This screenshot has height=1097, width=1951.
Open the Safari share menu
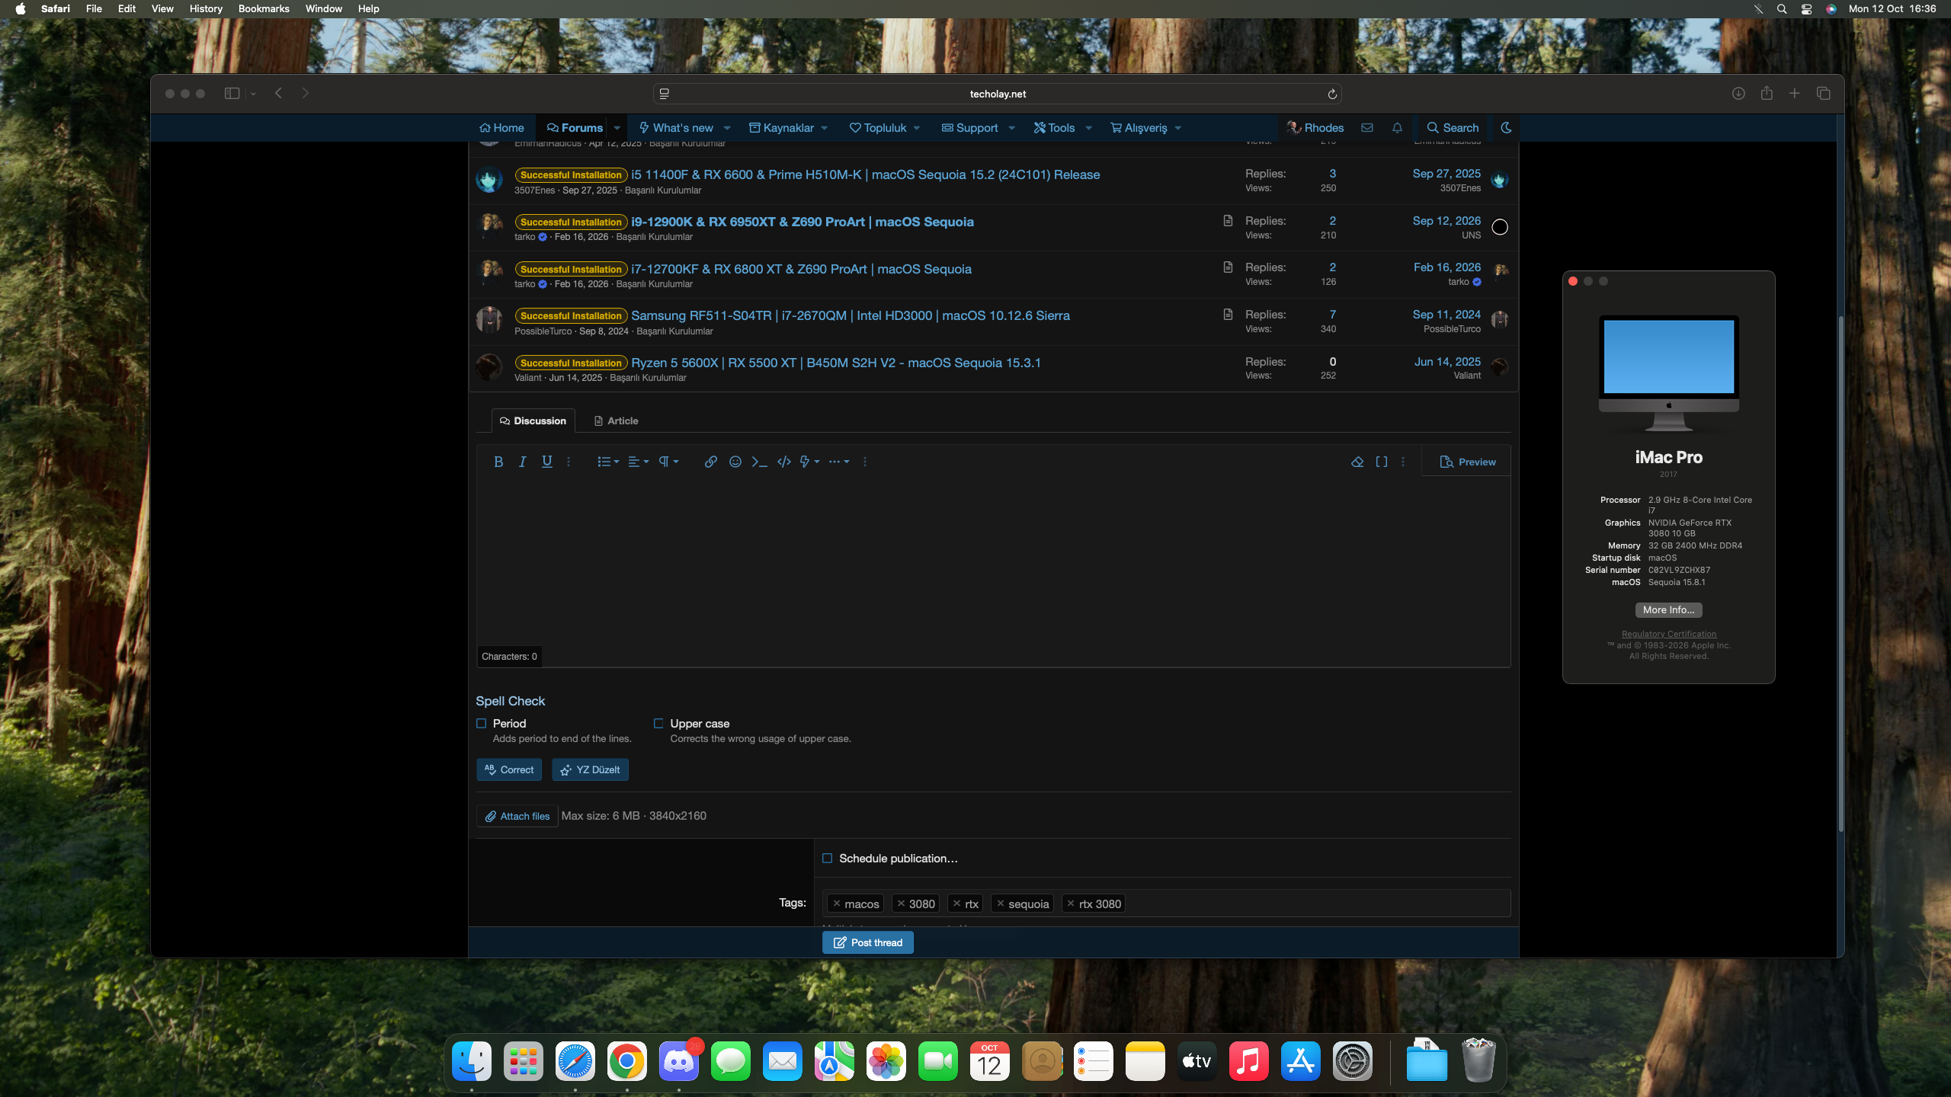(x=1767, y=93)
